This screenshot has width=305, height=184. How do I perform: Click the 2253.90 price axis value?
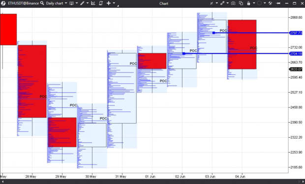(x=296, y=153)
